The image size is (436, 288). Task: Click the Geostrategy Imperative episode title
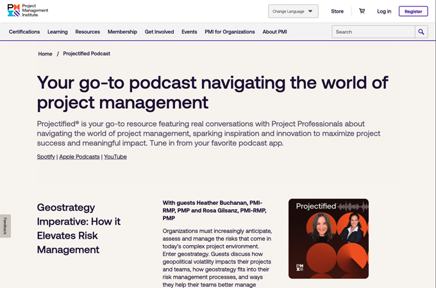point(79,228)
